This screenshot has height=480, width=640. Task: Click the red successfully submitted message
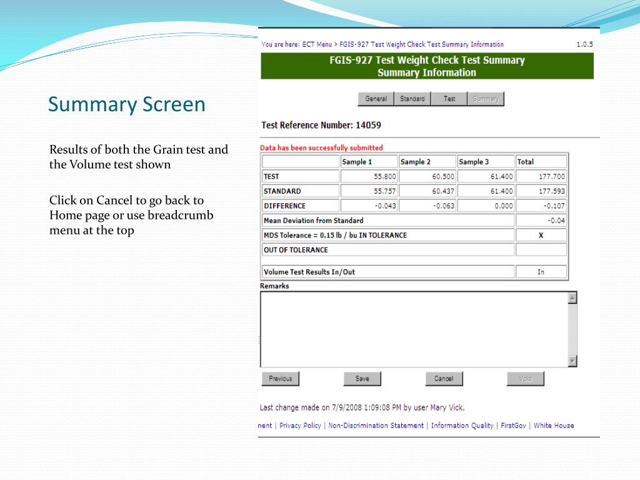click(322, 147)
